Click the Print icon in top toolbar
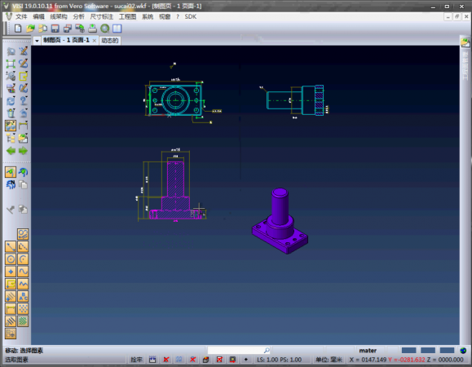 [92, 29]
